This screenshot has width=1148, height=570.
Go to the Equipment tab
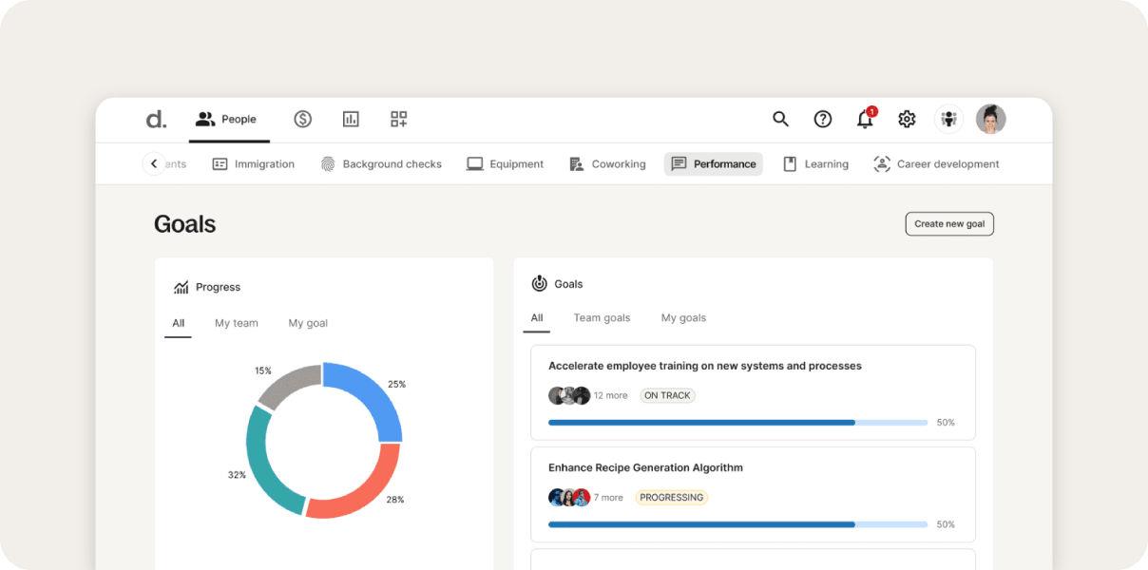pyautogui.click(x=505, y=164)
